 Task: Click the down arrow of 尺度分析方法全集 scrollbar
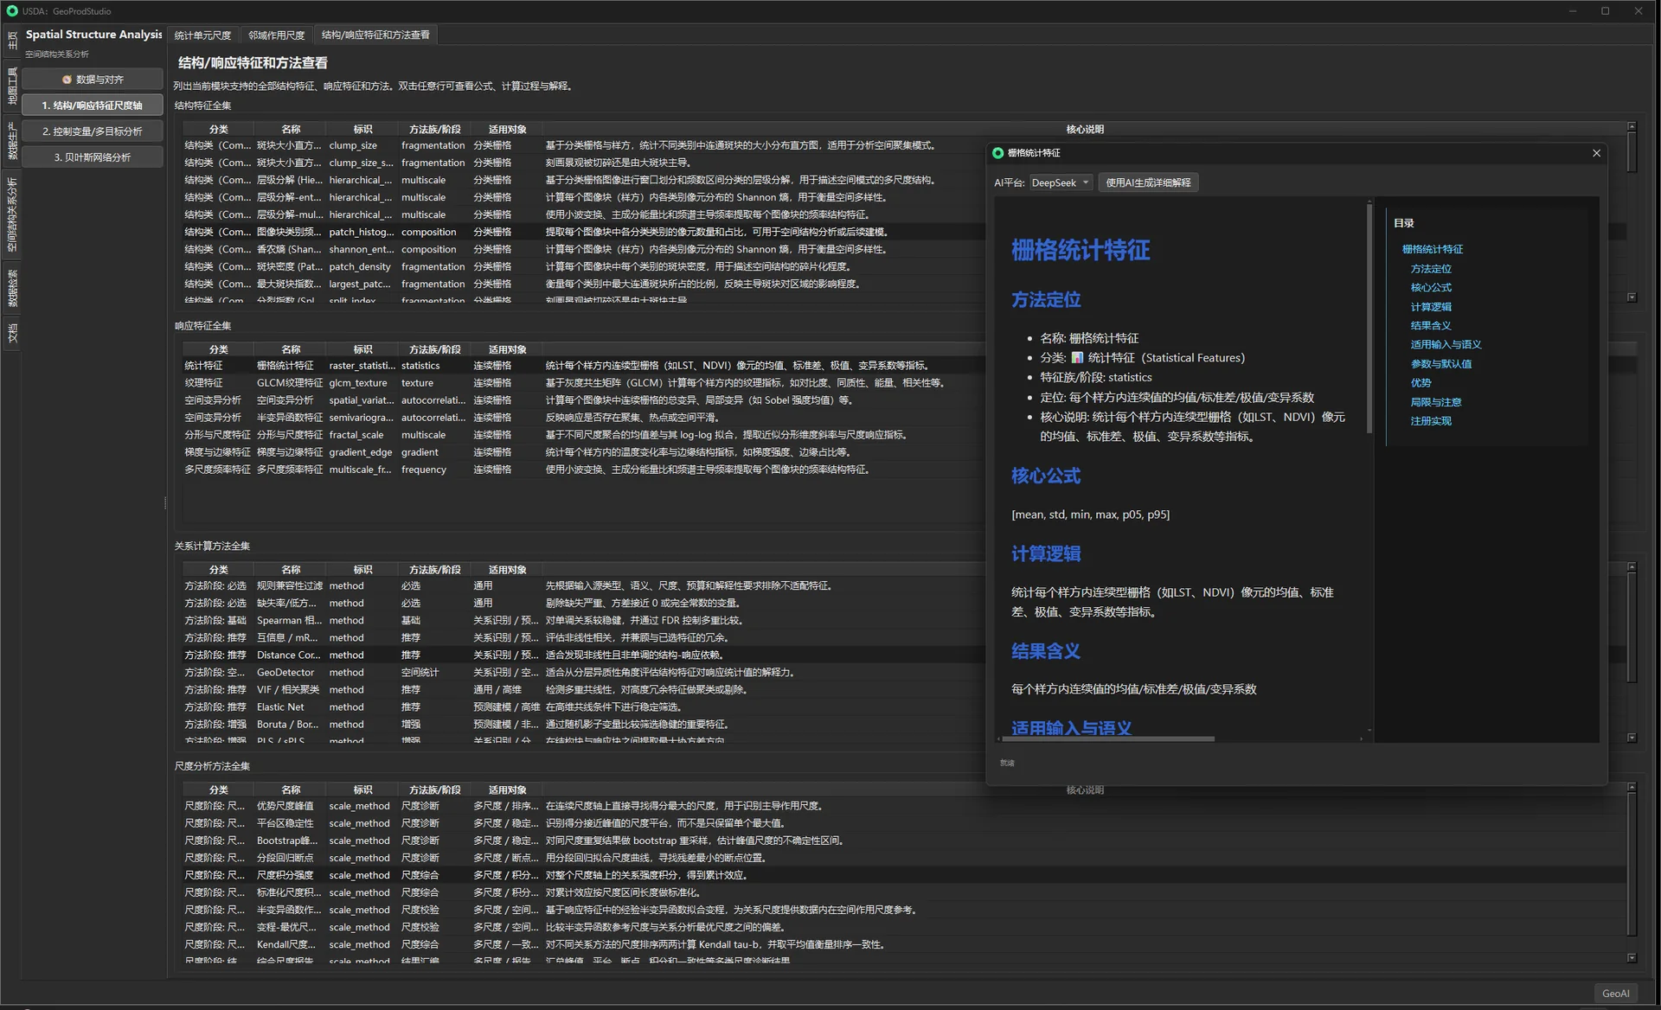coord(1632,957)
